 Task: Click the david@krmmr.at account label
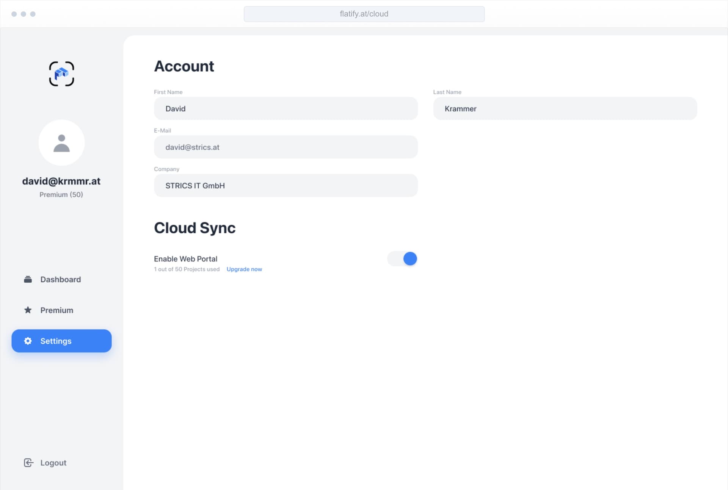[61, 181]
